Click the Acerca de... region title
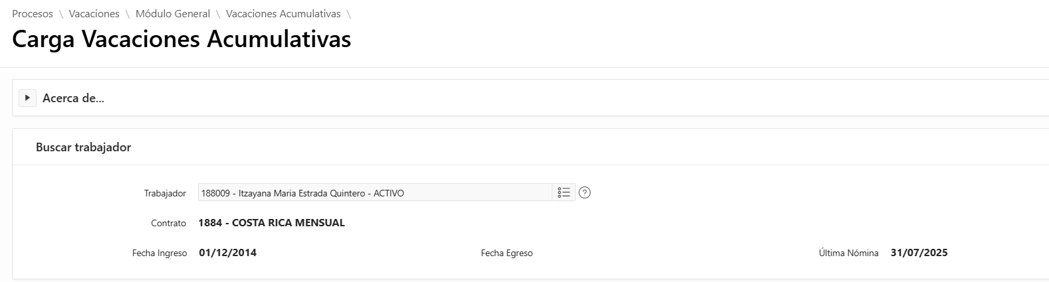Image resolution: width=1049 pixels, height=282 pixels. (73, 98)
